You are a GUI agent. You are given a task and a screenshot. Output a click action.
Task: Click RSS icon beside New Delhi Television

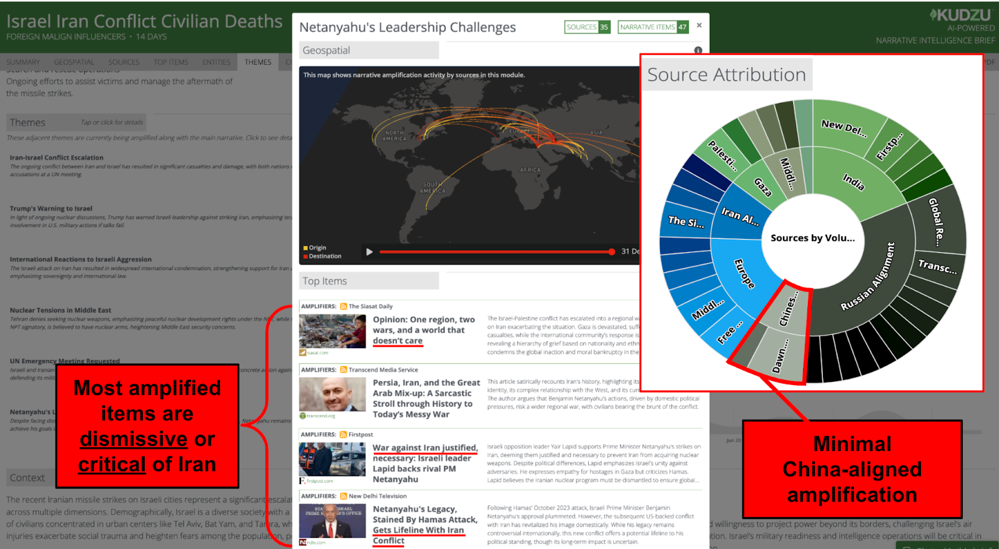(343, 496)
